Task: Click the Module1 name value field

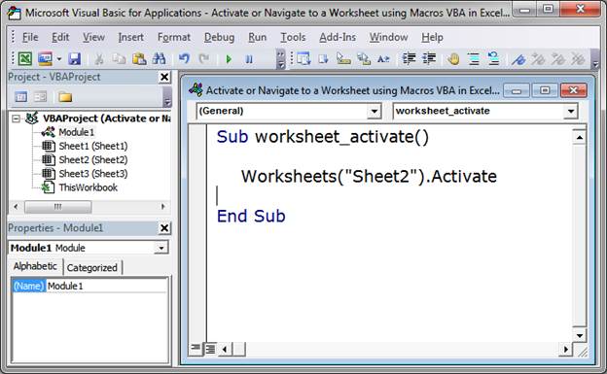Action: point(107,287)
